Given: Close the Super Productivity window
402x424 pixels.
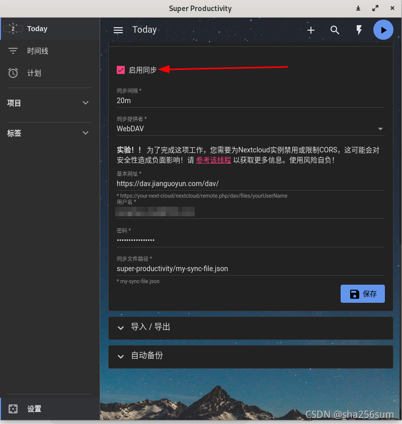Looking at the screenshot, I should pos(392,9).
